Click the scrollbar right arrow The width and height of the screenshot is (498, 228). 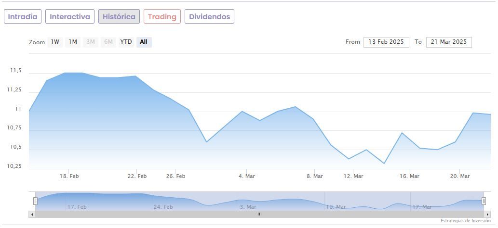coord(487,214)
